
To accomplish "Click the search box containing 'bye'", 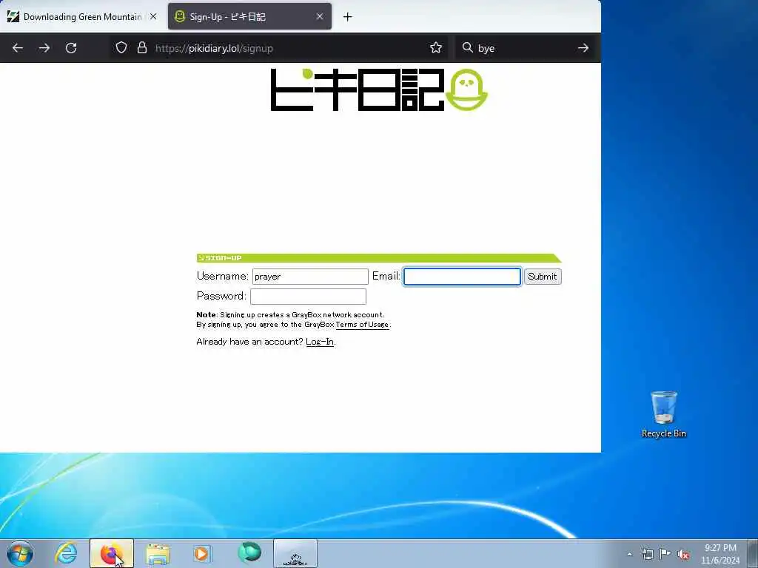I will click(x=525, y=48).
